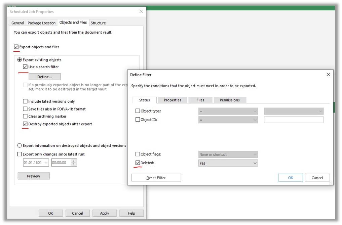Uncheck Destroy exported objects after export
Screen dimensions: 342x225
click(25, 124)
